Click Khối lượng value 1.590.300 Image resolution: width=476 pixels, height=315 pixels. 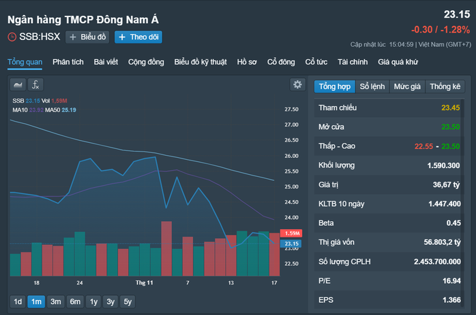click(443, 166)
